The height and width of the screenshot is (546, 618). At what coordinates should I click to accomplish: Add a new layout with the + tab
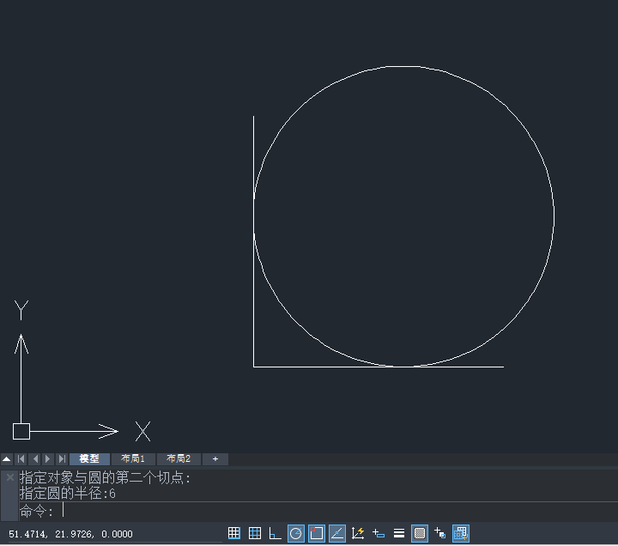coord(215,459)
